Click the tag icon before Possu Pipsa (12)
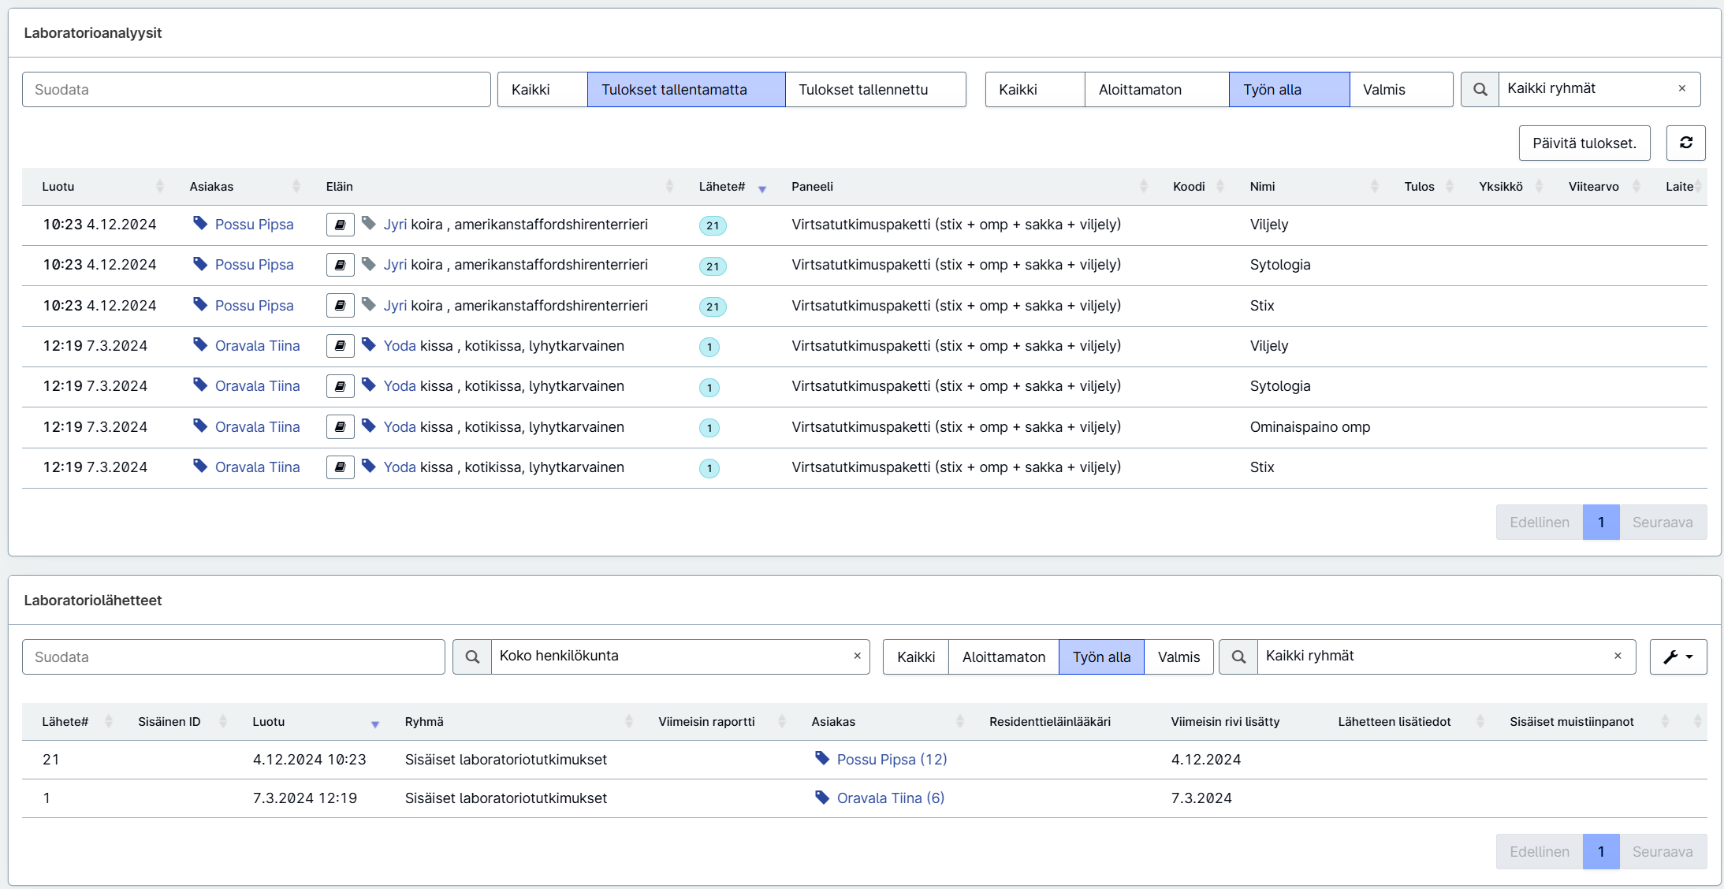Viewport: 1724px width, 889px height. click(x=822, y=758)
